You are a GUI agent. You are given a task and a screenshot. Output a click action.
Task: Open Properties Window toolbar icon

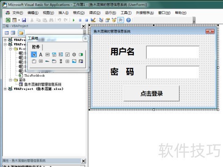107,20
